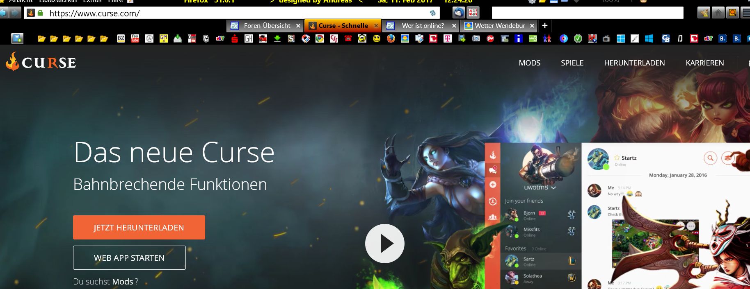Click the add-bookmark page icon

[17, 38]
